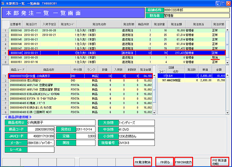This screenshot has width=232, height=167.
Task: Select order row with slip number 80000147
Action: (117, 48)
